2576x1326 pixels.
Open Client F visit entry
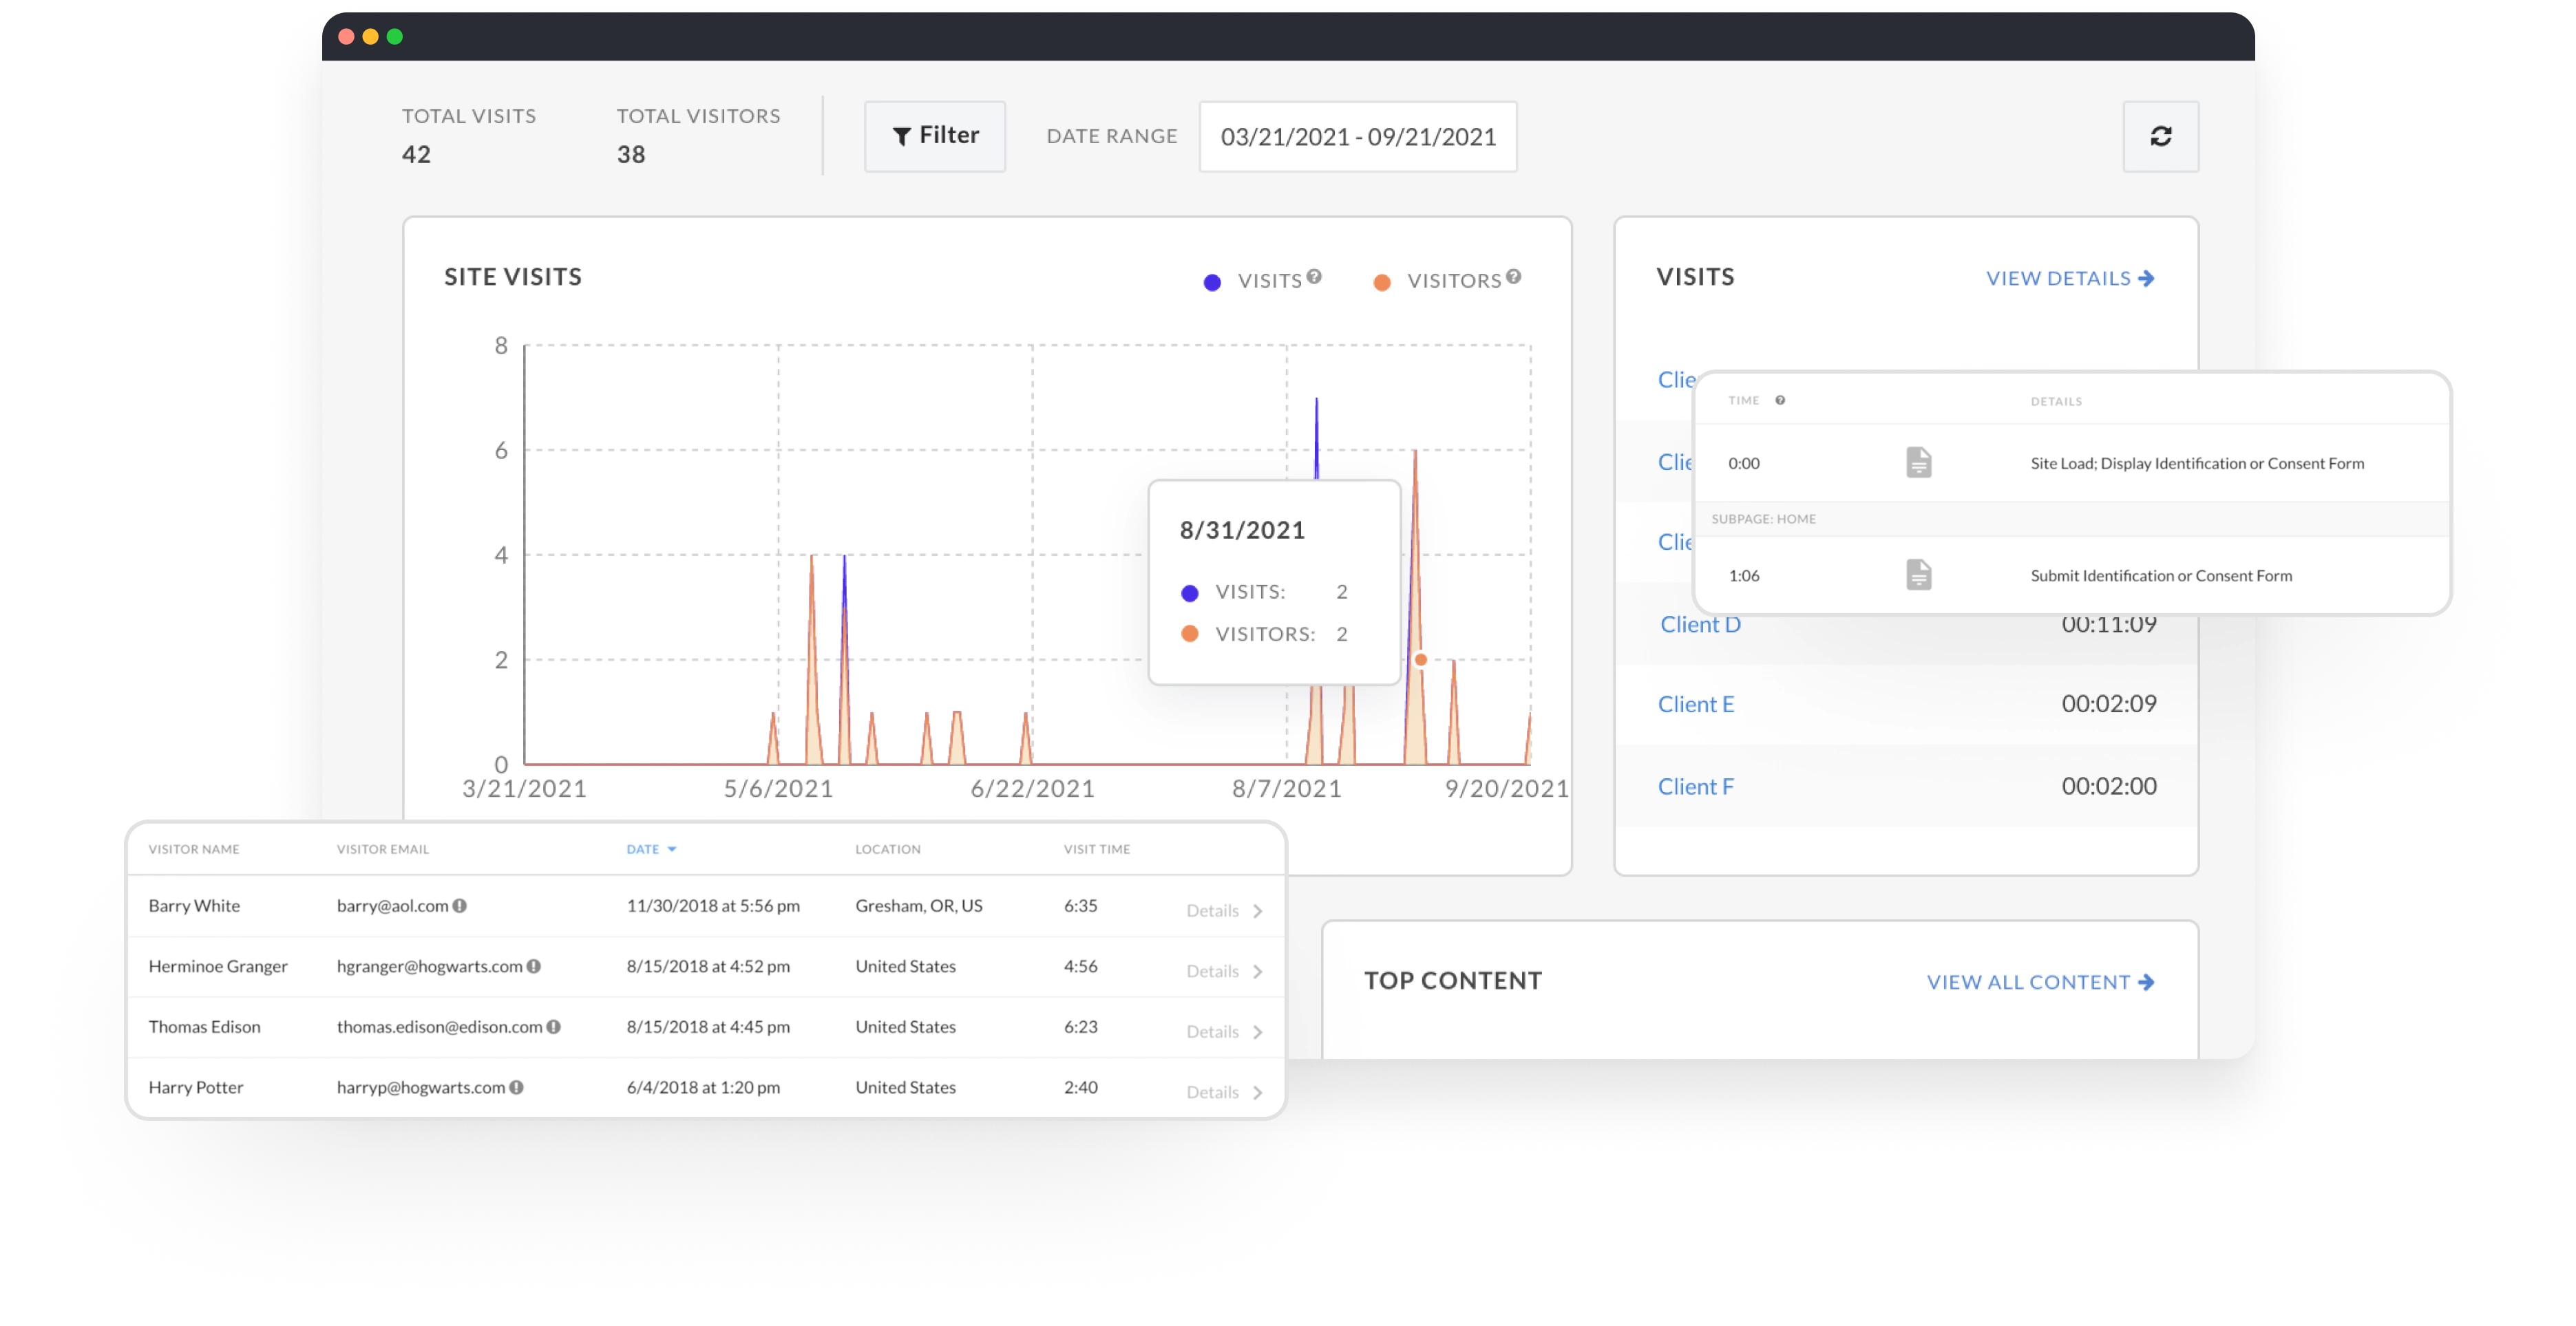pos(1695,787)
